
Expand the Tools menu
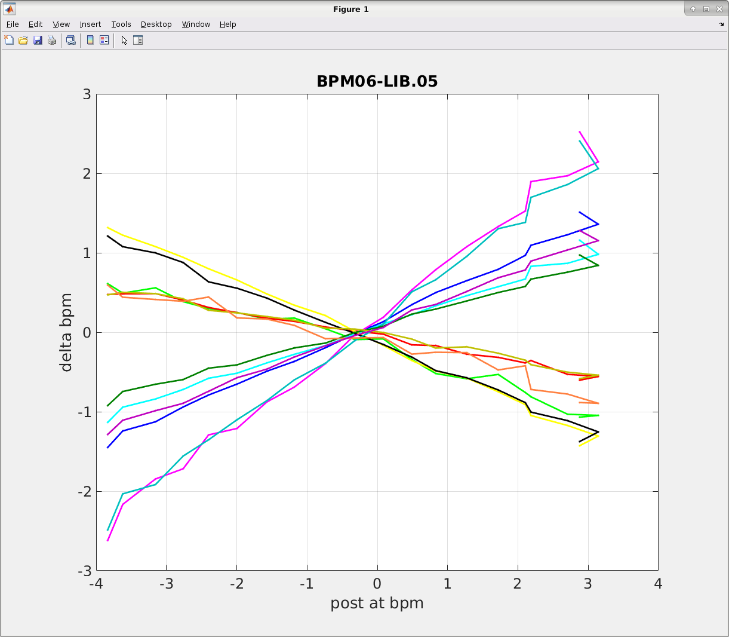point(121,24)
